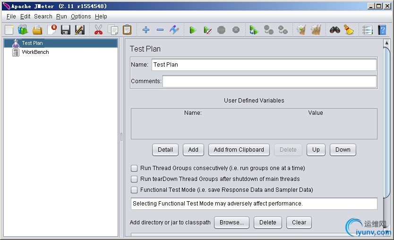
Task: Save the test plan with floppy icon
Action: pyautogui.click(x=66, y=30)
